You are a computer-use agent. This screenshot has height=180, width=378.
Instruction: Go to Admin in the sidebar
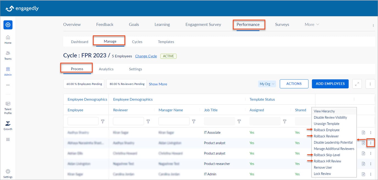8,71
